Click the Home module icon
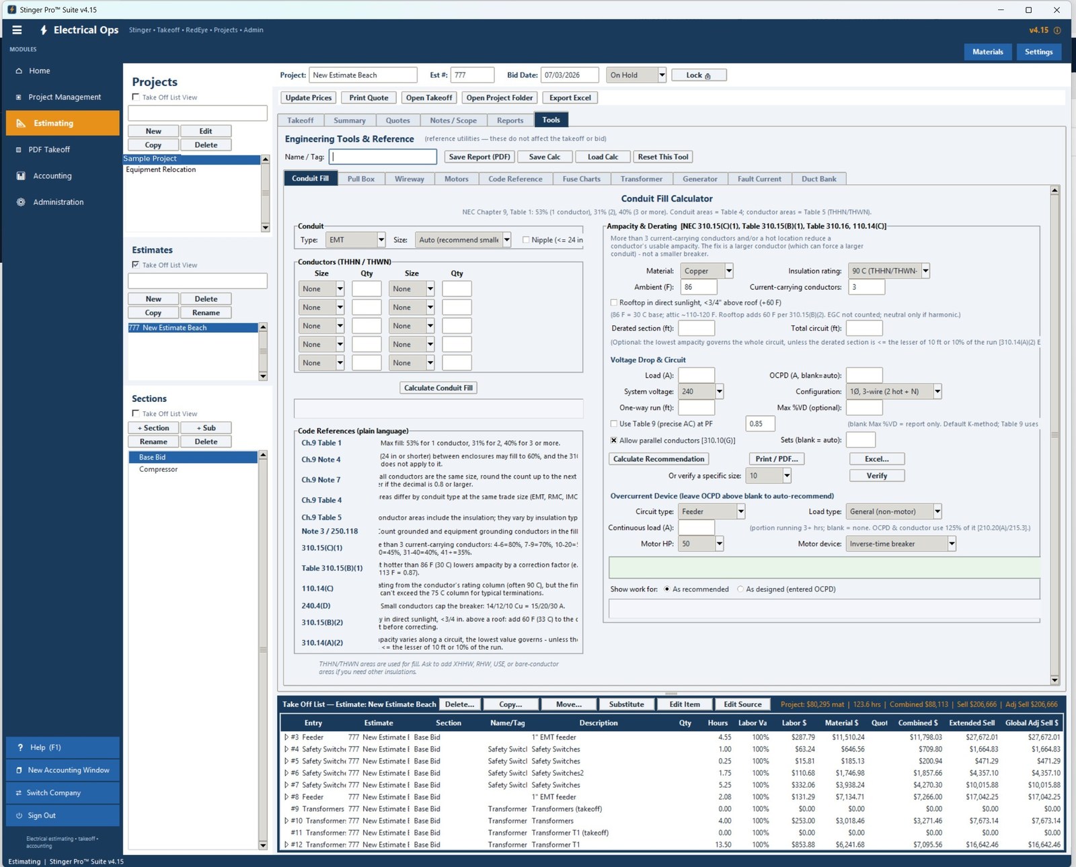 (x=19, y=71)
